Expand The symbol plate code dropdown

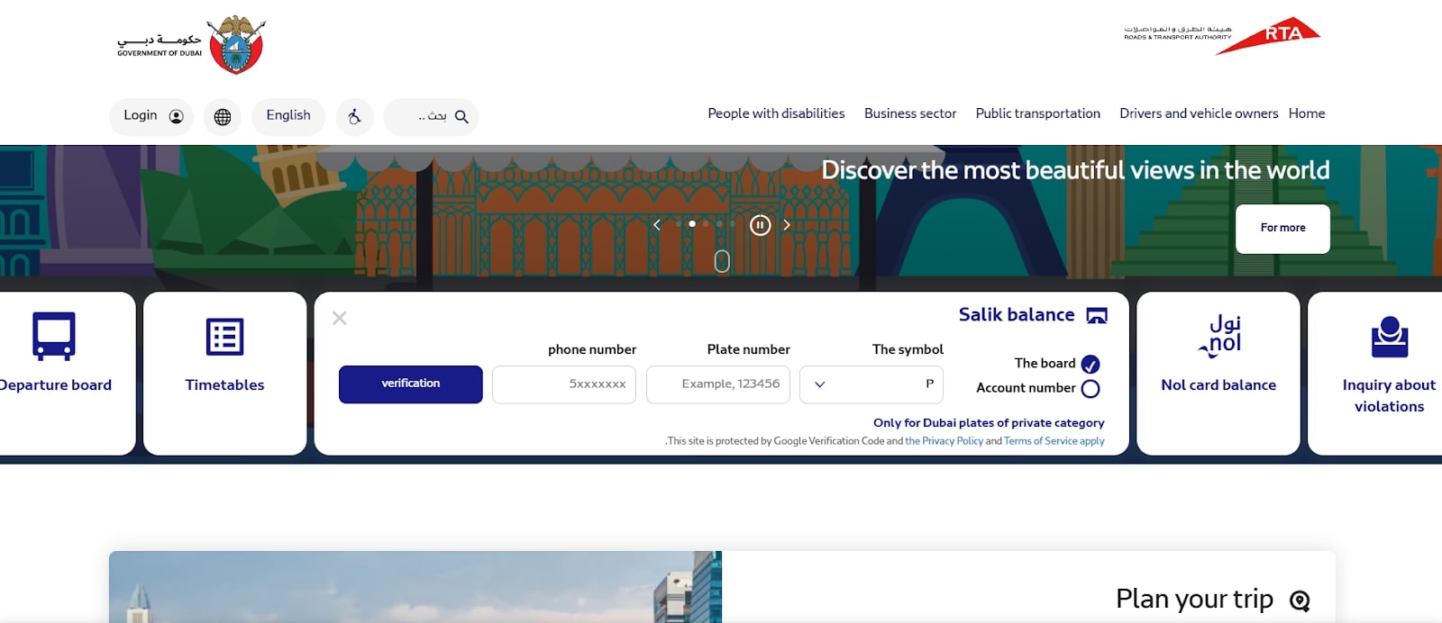[x=872, y=384]
